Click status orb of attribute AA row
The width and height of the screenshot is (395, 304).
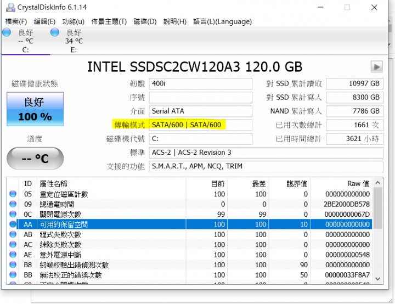tap(13, 224)
